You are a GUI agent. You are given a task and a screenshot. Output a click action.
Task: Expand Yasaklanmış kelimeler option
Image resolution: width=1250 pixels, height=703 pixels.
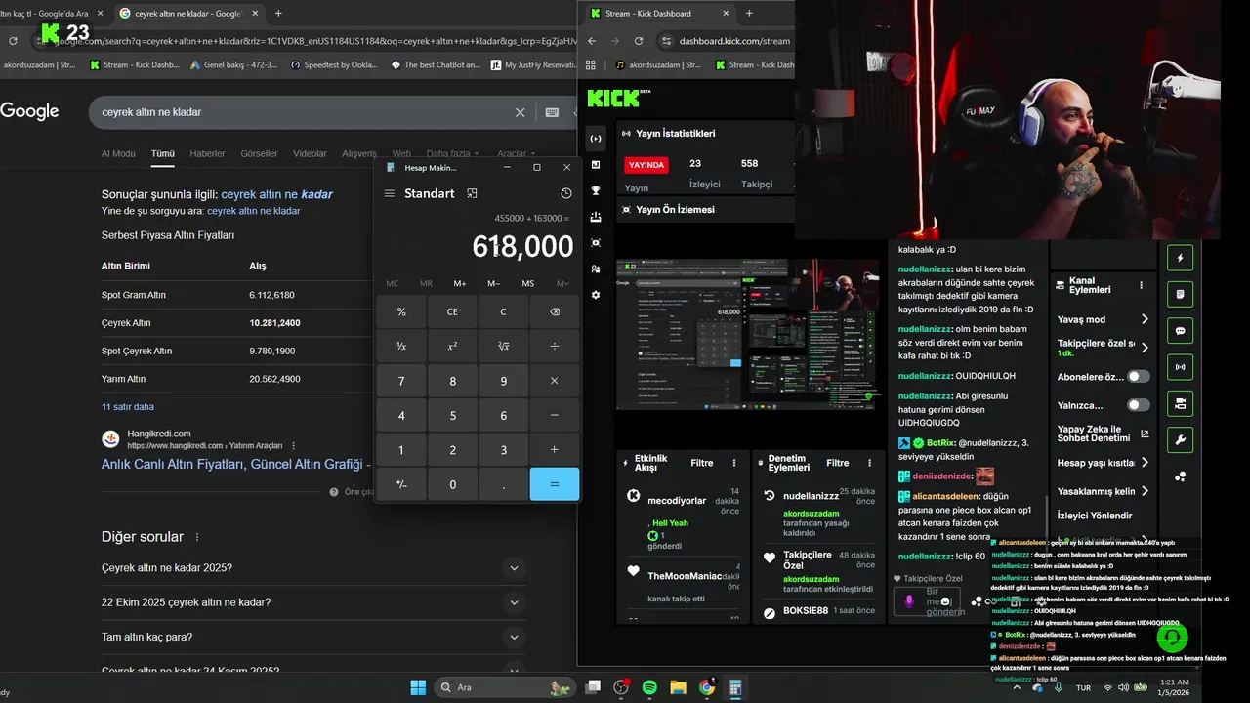coord(1104,491)
